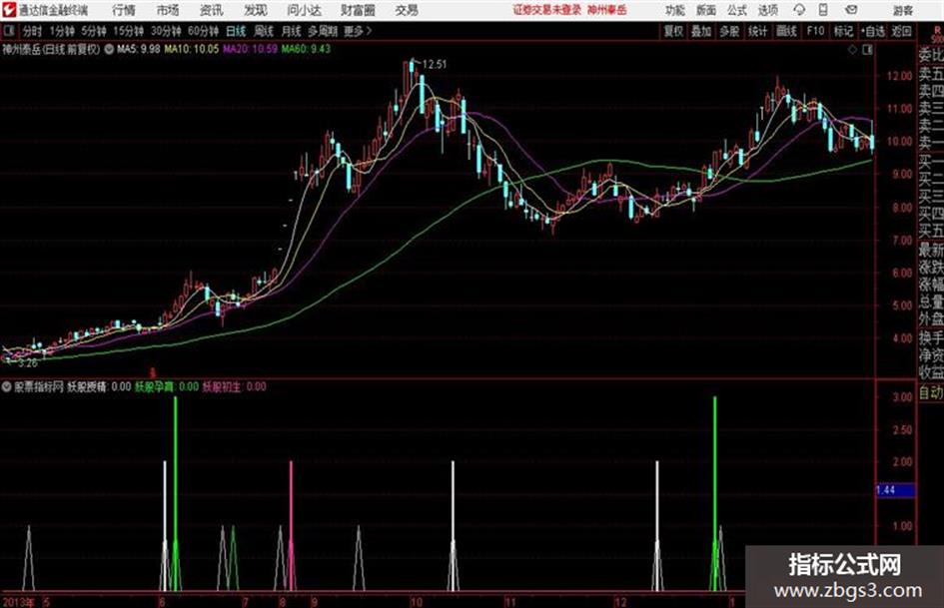Click the blue 1.44 axis value tag
Viewport: 944px width, 608px height.
[x=896, y=490]
